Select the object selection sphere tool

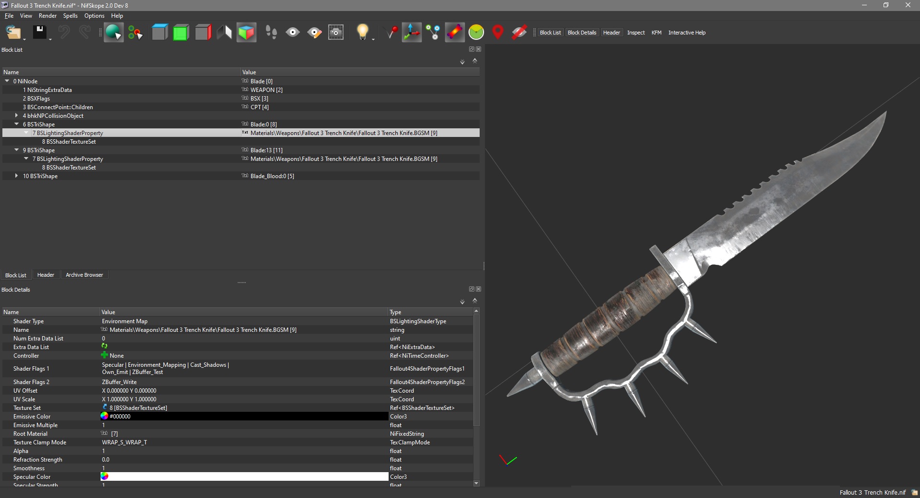114,33
